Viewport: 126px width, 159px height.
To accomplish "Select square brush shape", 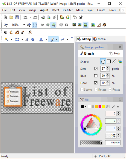I will tap(109, 61).
